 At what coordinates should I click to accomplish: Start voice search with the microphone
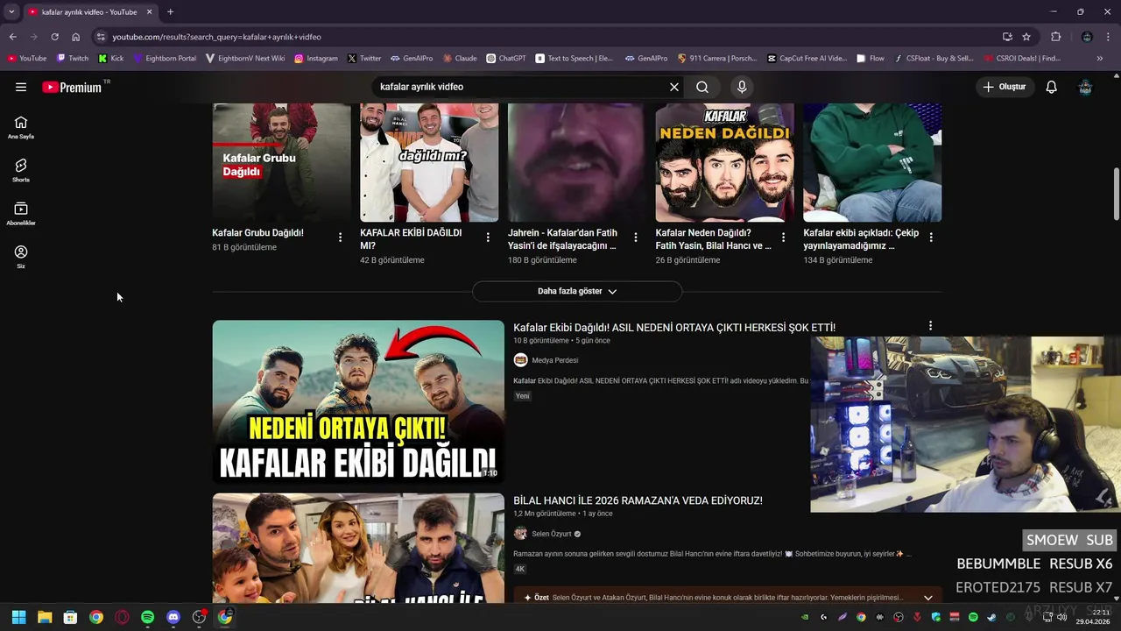click(x=742, y=87)
